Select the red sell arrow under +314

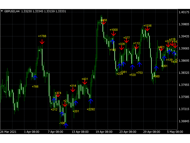pyautogui.click(x=73, y=90)
